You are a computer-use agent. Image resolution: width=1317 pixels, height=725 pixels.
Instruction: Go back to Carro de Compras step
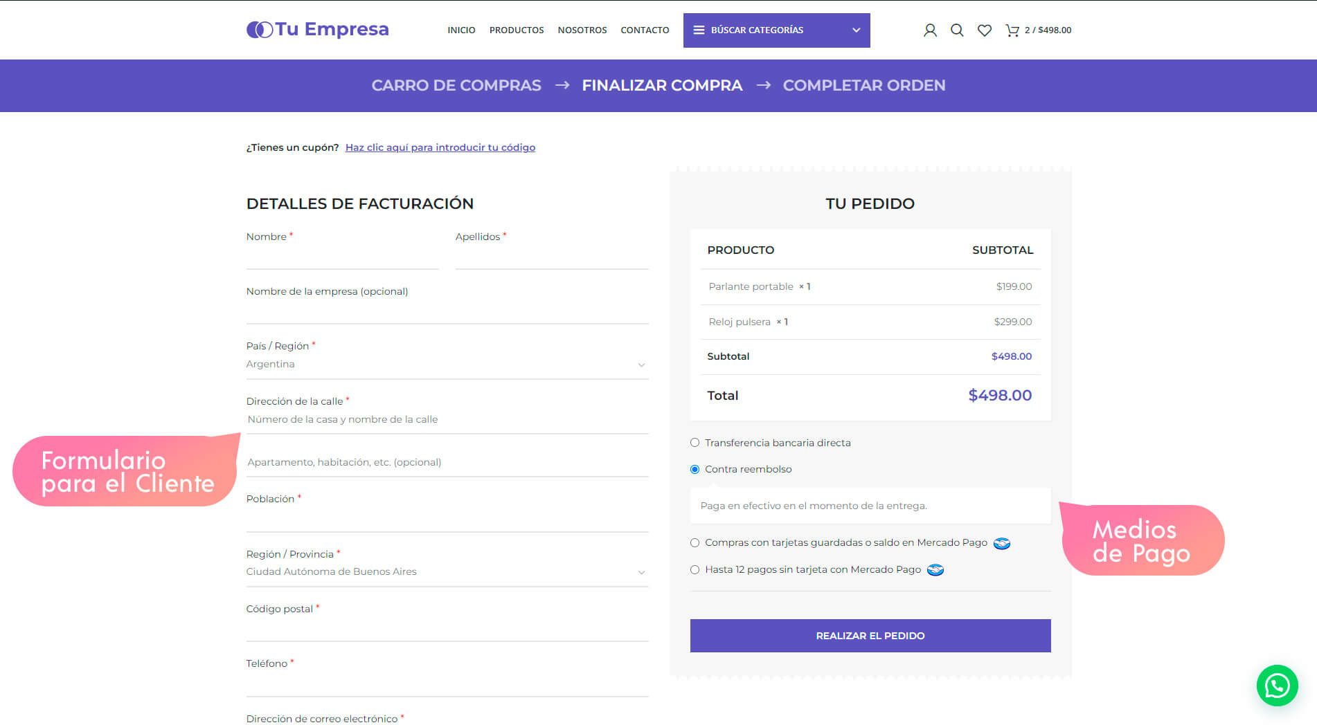[456, 85]
